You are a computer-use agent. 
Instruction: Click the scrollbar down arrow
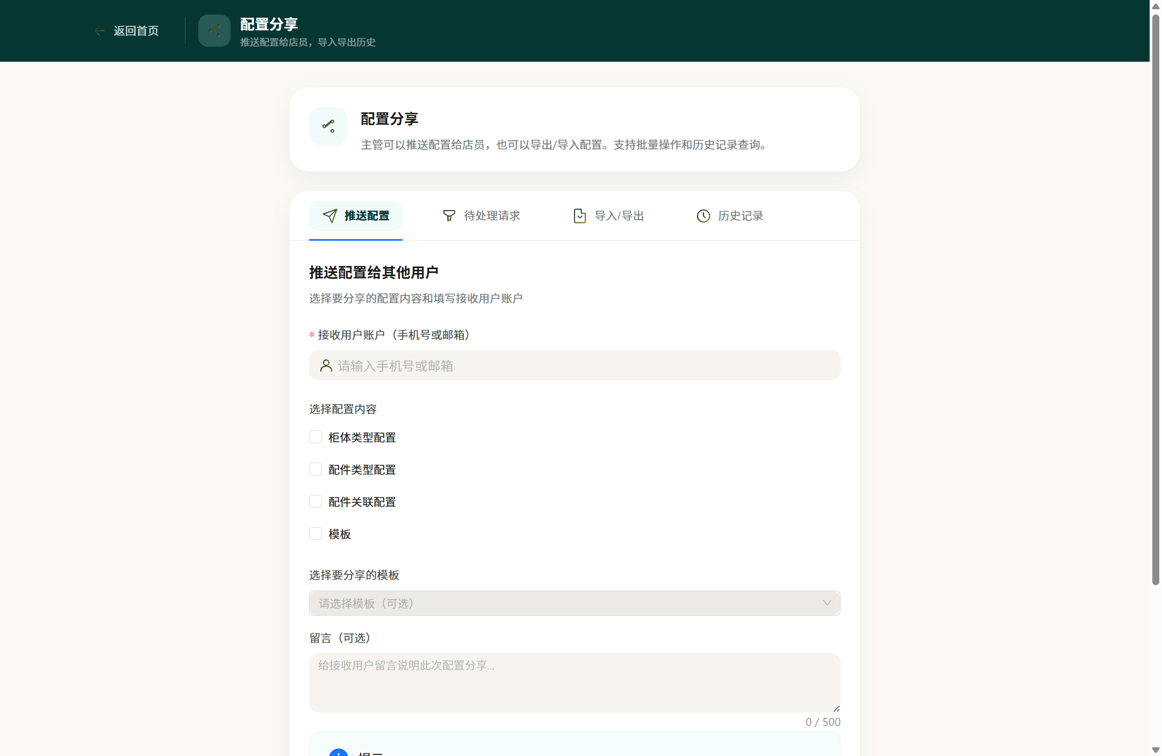1156,750
